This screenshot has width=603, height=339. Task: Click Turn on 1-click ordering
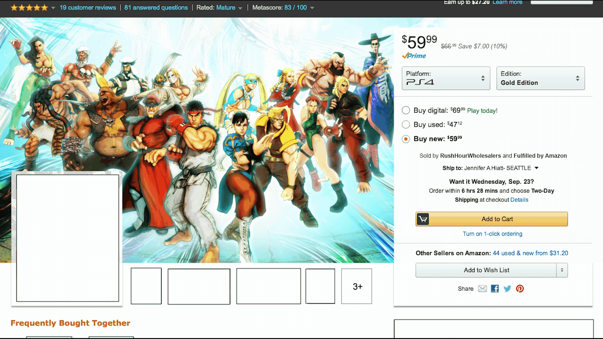[492, 234]
